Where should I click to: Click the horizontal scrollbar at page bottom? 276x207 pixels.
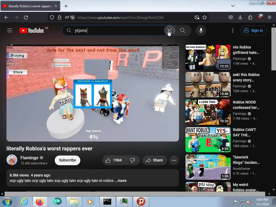click(135, 194)
